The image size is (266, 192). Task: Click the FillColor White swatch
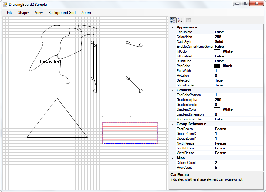pyautogui.click(x=217, y=51)
